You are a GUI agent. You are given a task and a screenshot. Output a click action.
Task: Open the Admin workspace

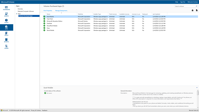pyautogui.click(x=6, y=47)
